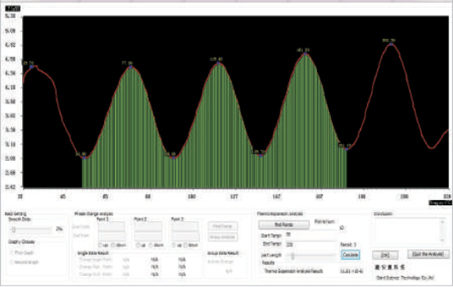Click the part length slider handle
This screenshot has height=287, width=453.
point(293,256)
